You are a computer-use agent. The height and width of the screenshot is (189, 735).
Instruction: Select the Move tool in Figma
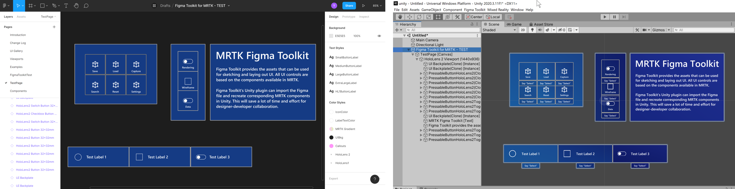click(x=18, y=6)
